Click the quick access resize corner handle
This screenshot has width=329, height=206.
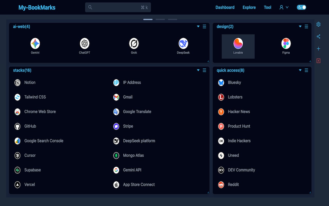click(x=310, y=193)
